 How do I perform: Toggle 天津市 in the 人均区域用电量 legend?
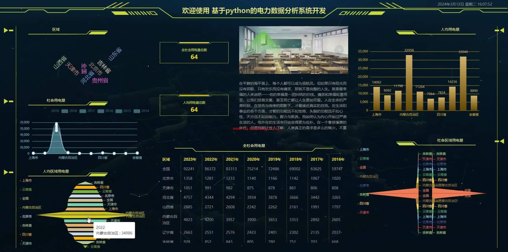26,244
